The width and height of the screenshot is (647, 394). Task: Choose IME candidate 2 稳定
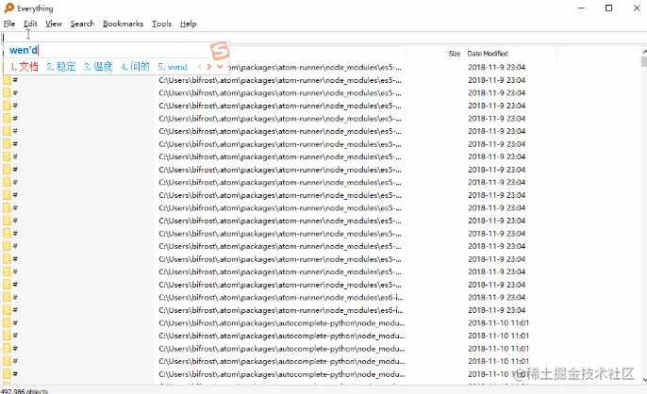61,66
